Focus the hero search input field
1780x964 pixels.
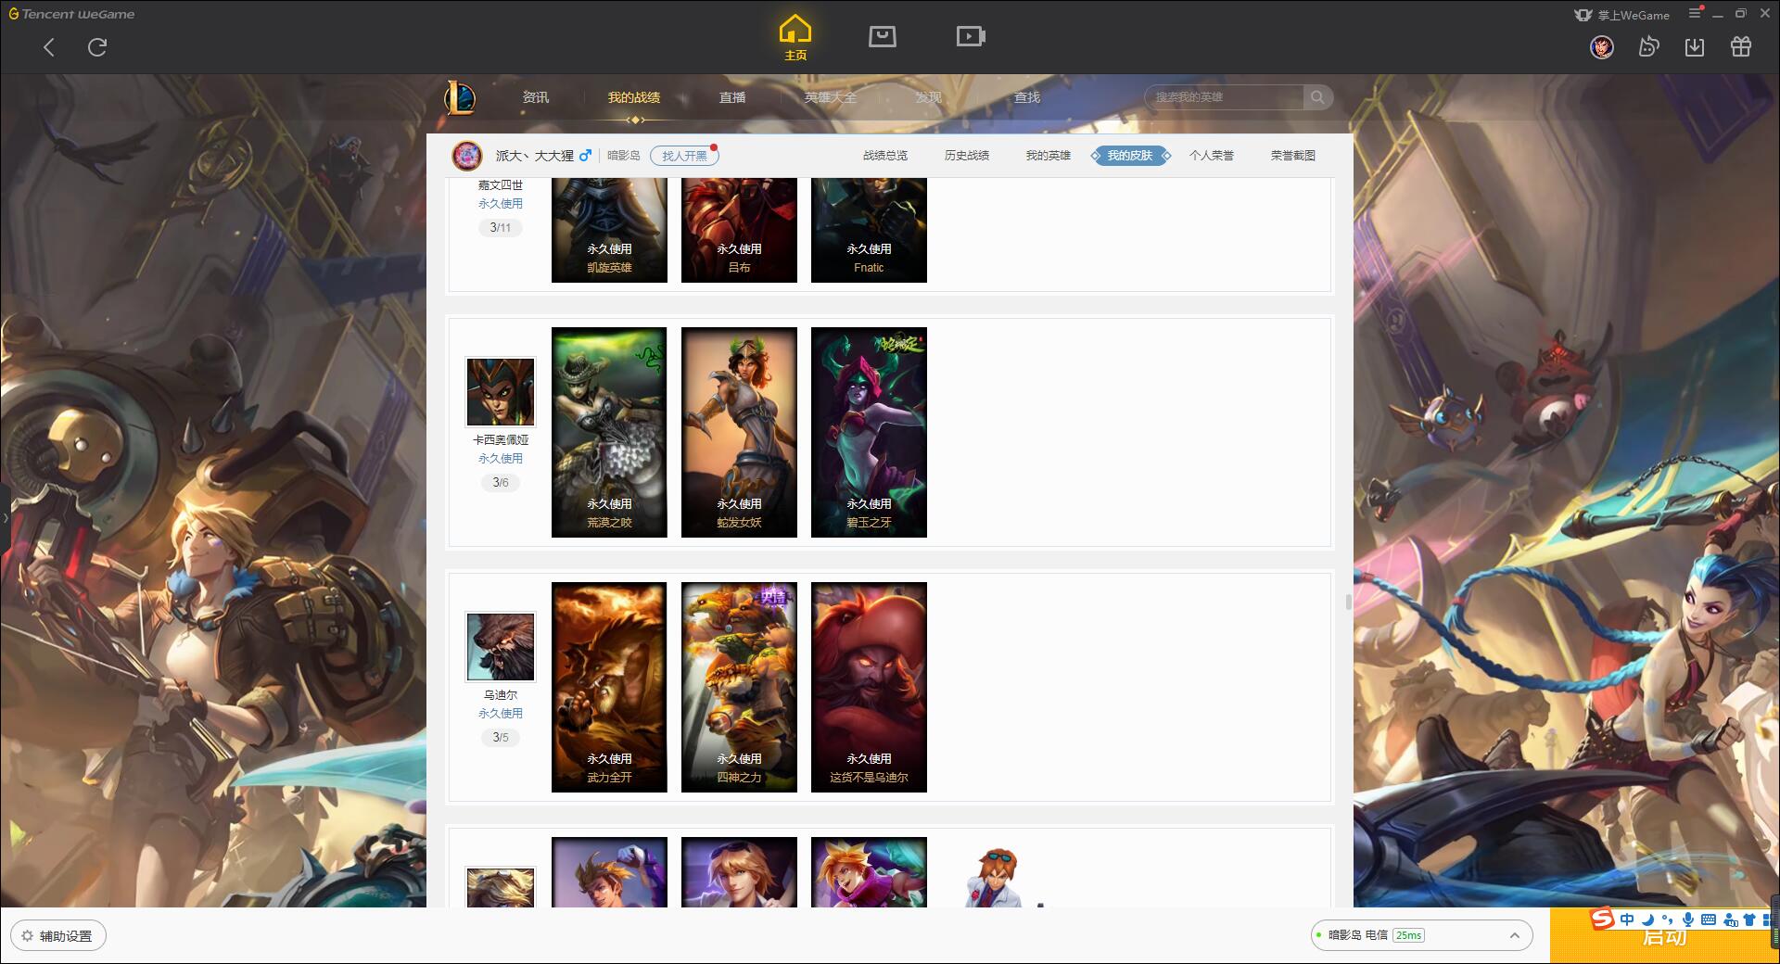[1224, 97]
